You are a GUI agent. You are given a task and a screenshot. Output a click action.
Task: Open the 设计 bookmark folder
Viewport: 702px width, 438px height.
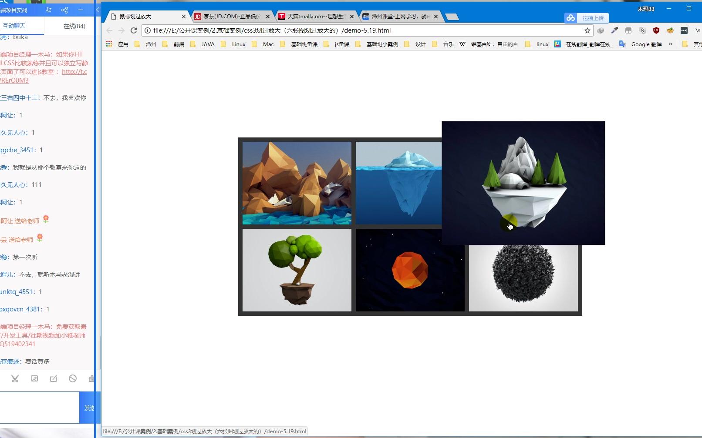coord(415,44)
